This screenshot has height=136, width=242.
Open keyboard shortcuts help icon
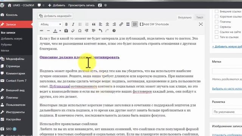(114, 31)
